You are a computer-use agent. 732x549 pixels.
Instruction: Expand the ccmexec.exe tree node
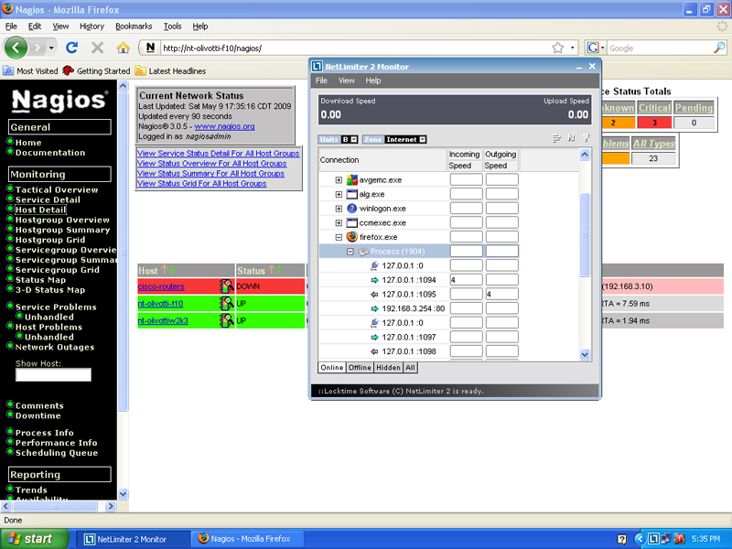tap(339, 223)
